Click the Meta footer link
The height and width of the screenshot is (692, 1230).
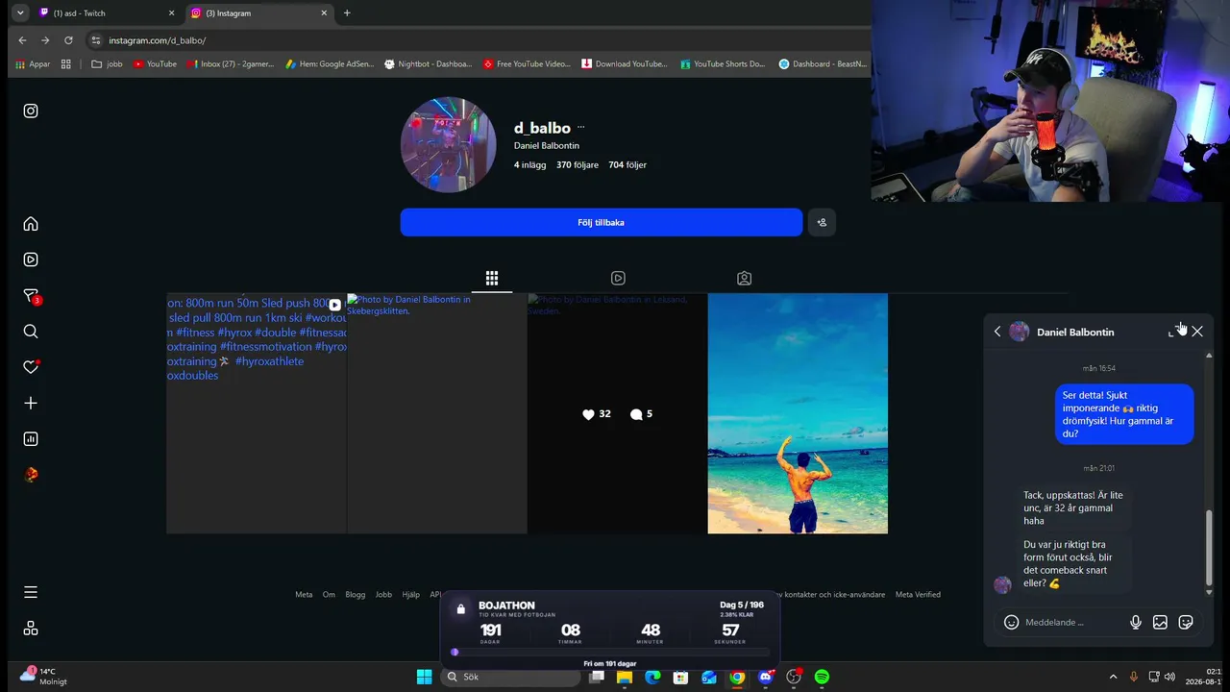(304, 595)
